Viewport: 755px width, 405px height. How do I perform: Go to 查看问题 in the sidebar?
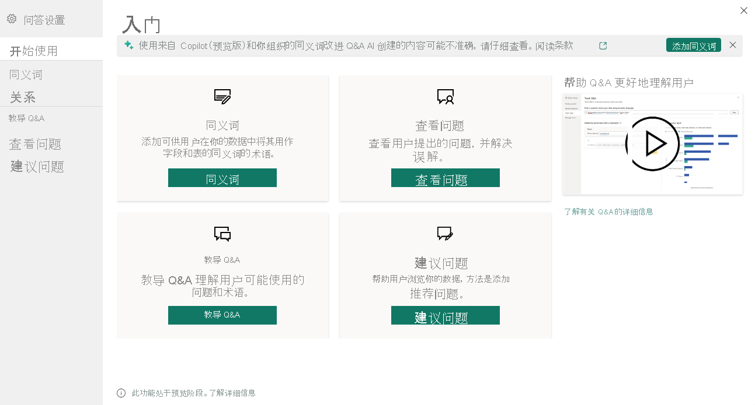36,144
